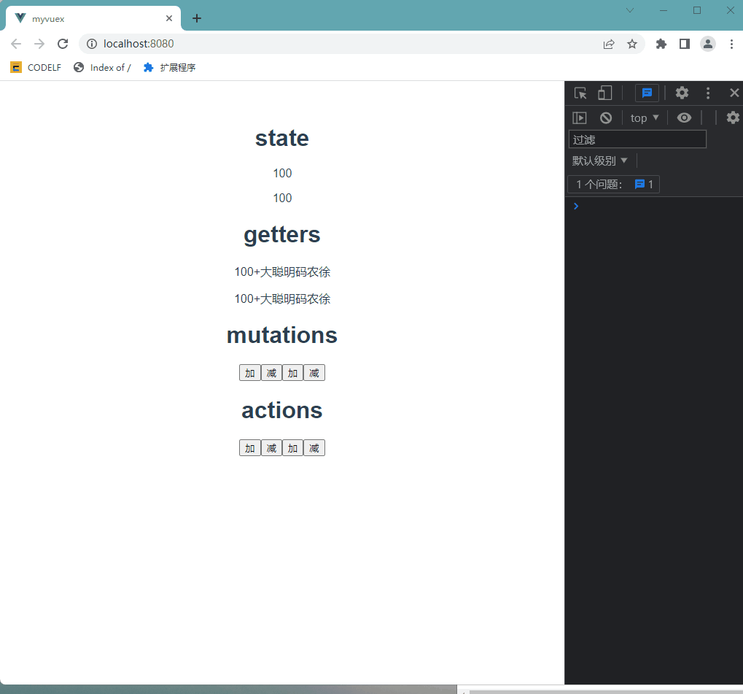The width and height of the screenshot is (743, 694).
Task: View the 1 个问题 issues button
Action: click(614, 184)
